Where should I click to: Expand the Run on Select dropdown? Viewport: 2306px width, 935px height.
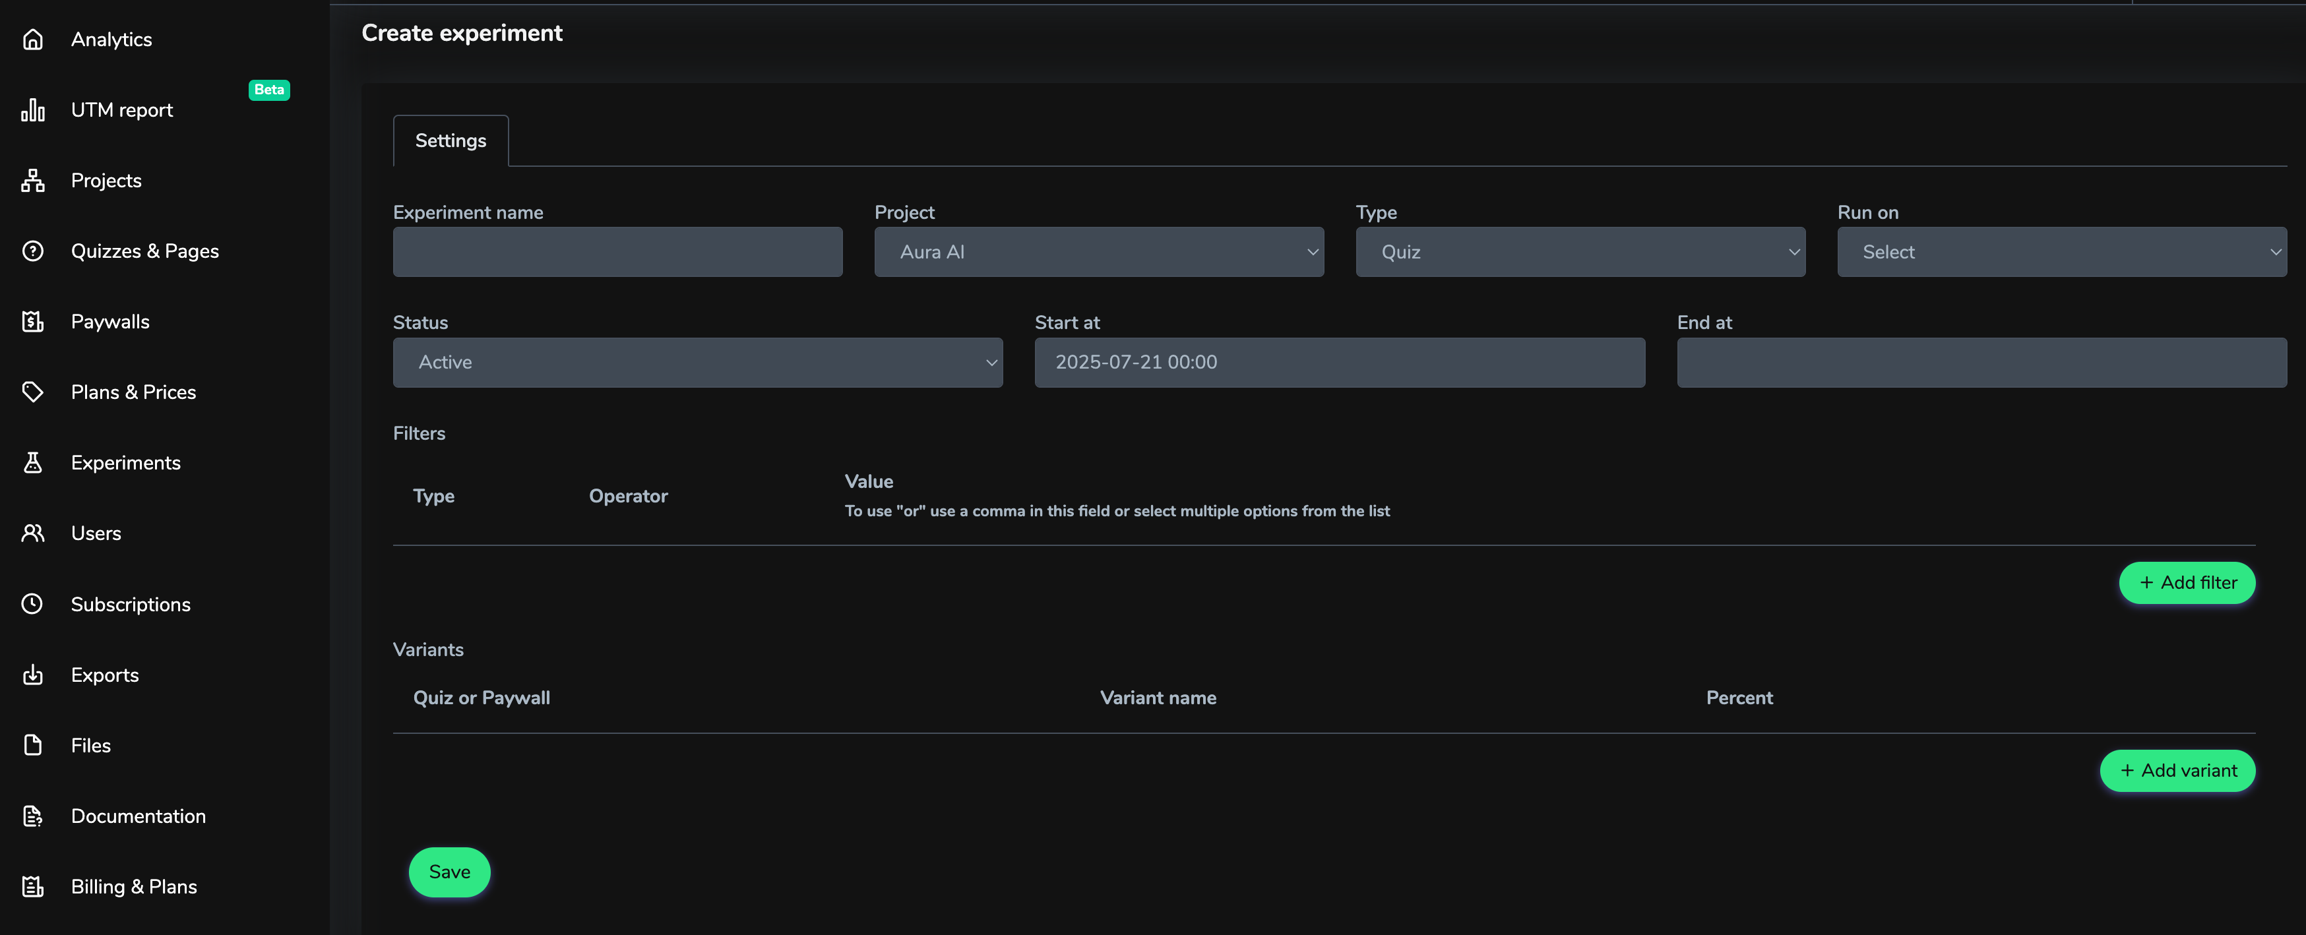pos(2062,251)
